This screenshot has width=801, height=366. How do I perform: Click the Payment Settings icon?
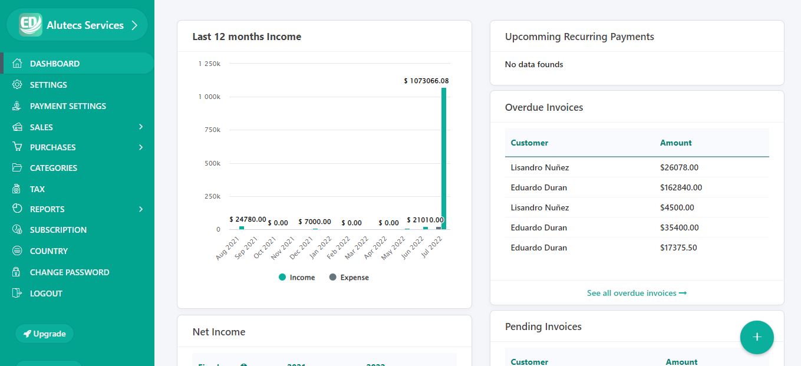click(17, 106)
